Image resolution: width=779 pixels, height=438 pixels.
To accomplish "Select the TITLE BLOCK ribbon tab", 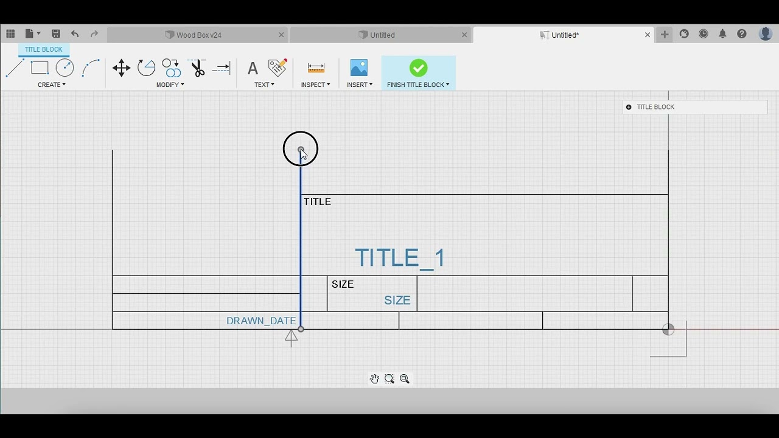I will [44, 49].
